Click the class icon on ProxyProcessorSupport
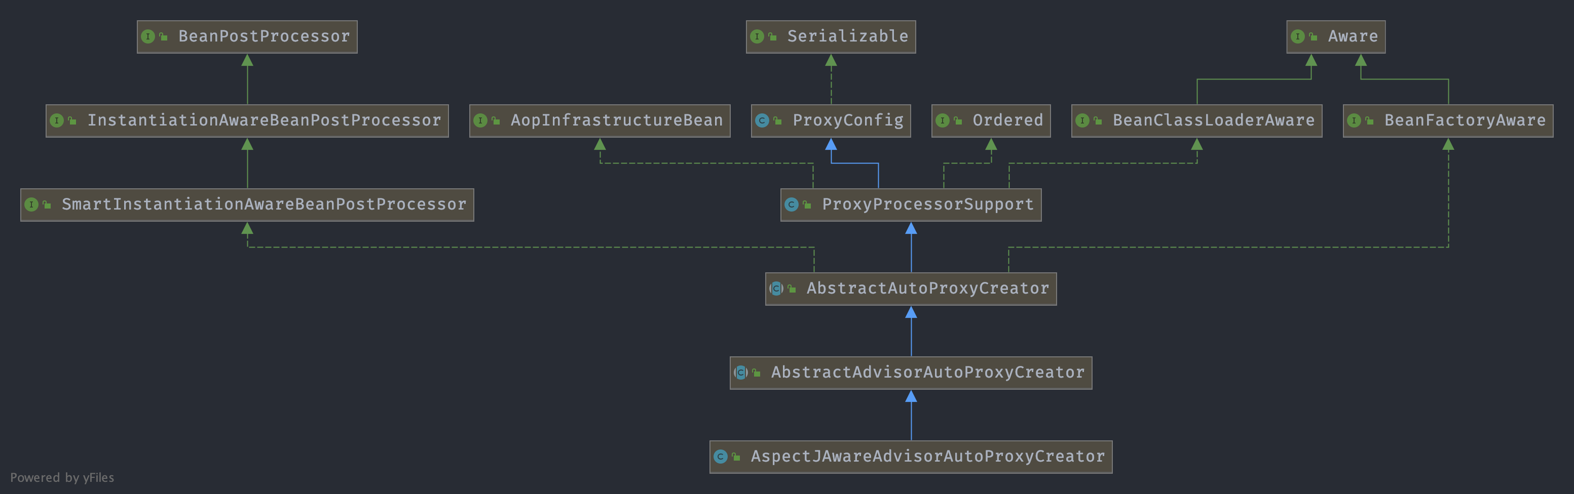The height and width of the screenshot is (494, 1574). (x=792, y=204)
